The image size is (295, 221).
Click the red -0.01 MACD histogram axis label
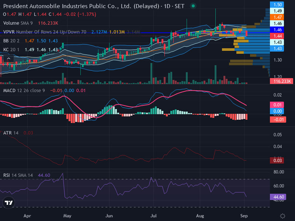click(x=278, y=119)
